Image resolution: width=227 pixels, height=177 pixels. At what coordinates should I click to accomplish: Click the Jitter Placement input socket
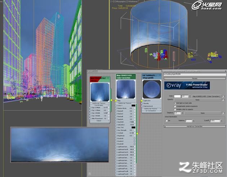90,119
